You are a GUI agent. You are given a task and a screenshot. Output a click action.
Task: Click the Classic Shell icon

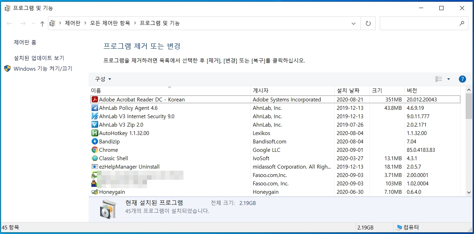(x=95, y=158)
